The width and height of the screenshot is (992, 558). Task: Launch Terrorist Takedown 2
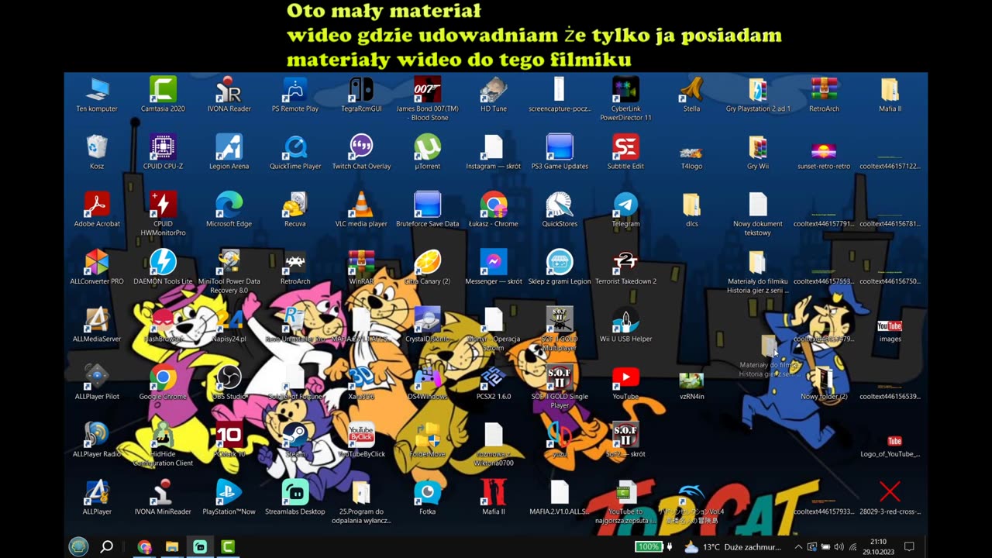tap(625, 267)
